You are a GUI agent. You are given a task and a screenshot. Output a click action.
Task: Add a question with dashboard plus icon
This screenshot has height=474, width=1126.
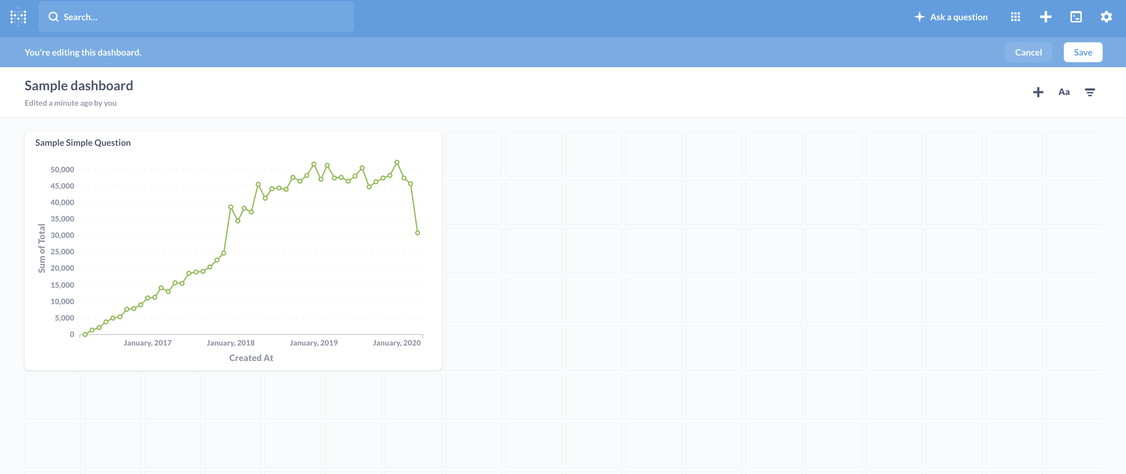pyautogui.click(x=1038, y=92)
